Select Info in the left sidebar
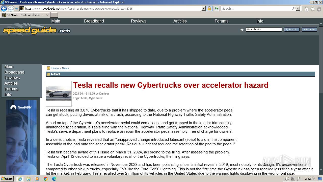The image size is (323, 182). 8,95
